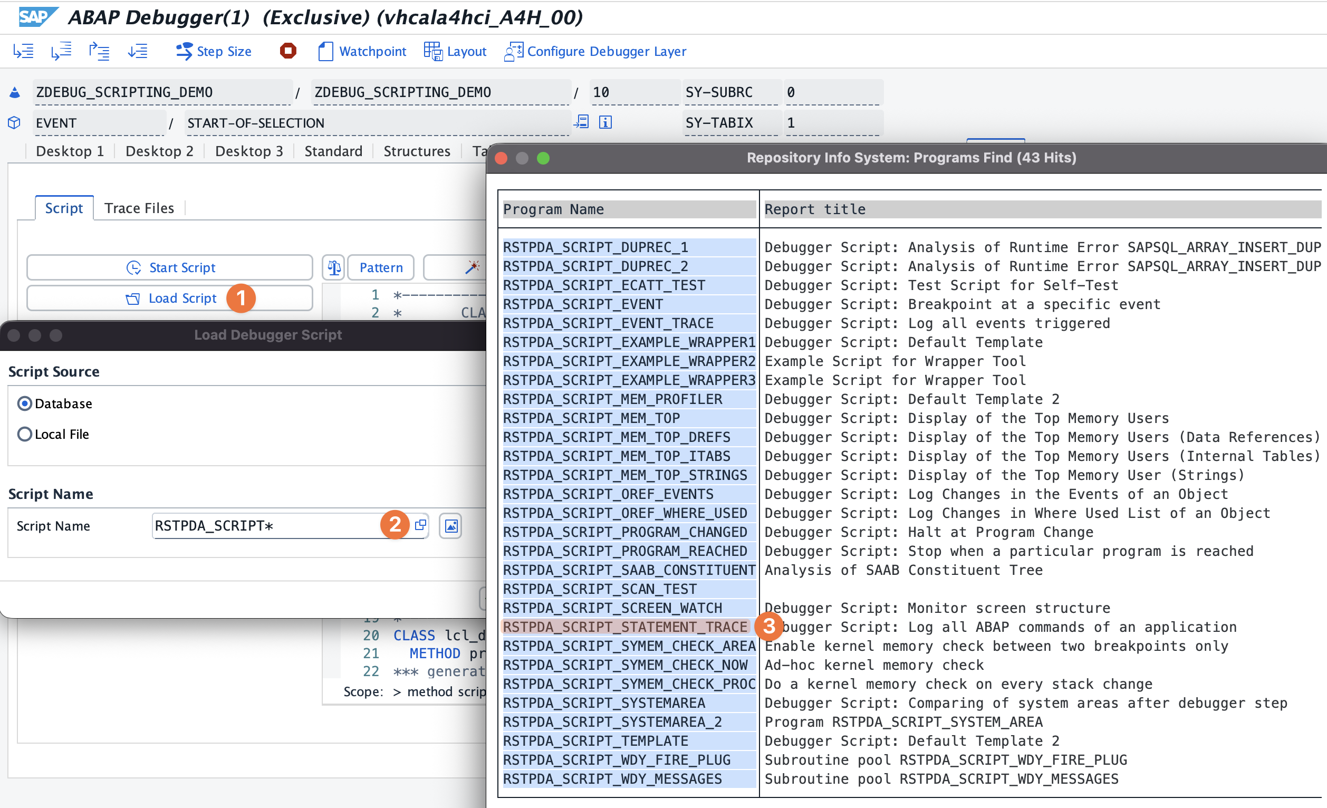
Task: Click the SY-SUBRC field
Action: [x=731, y=93]
